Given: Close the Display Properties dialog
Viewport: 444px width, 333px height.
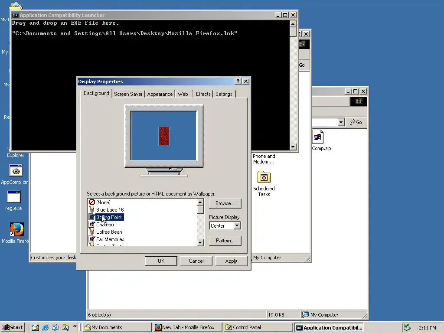Looking at the screenshot, I should 246,81.
